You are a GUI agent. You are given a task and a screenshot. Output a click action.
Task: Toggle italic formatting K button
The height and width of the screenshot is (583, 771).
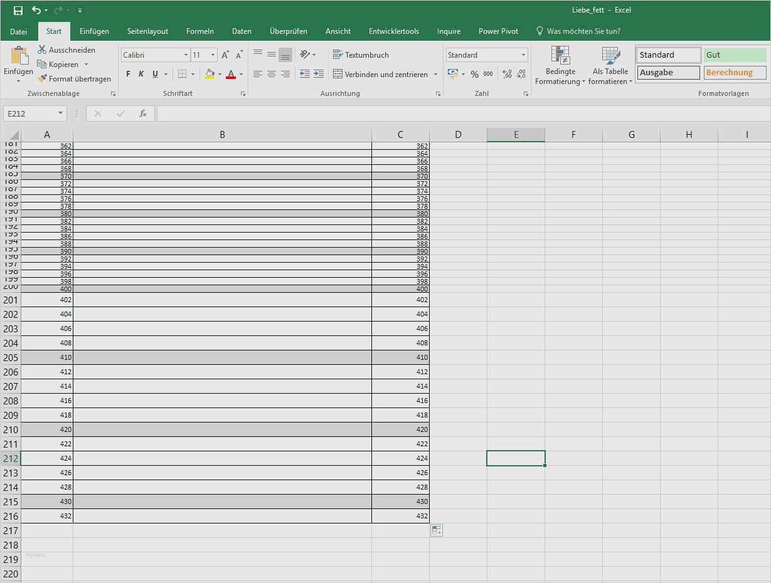(141, 74)
